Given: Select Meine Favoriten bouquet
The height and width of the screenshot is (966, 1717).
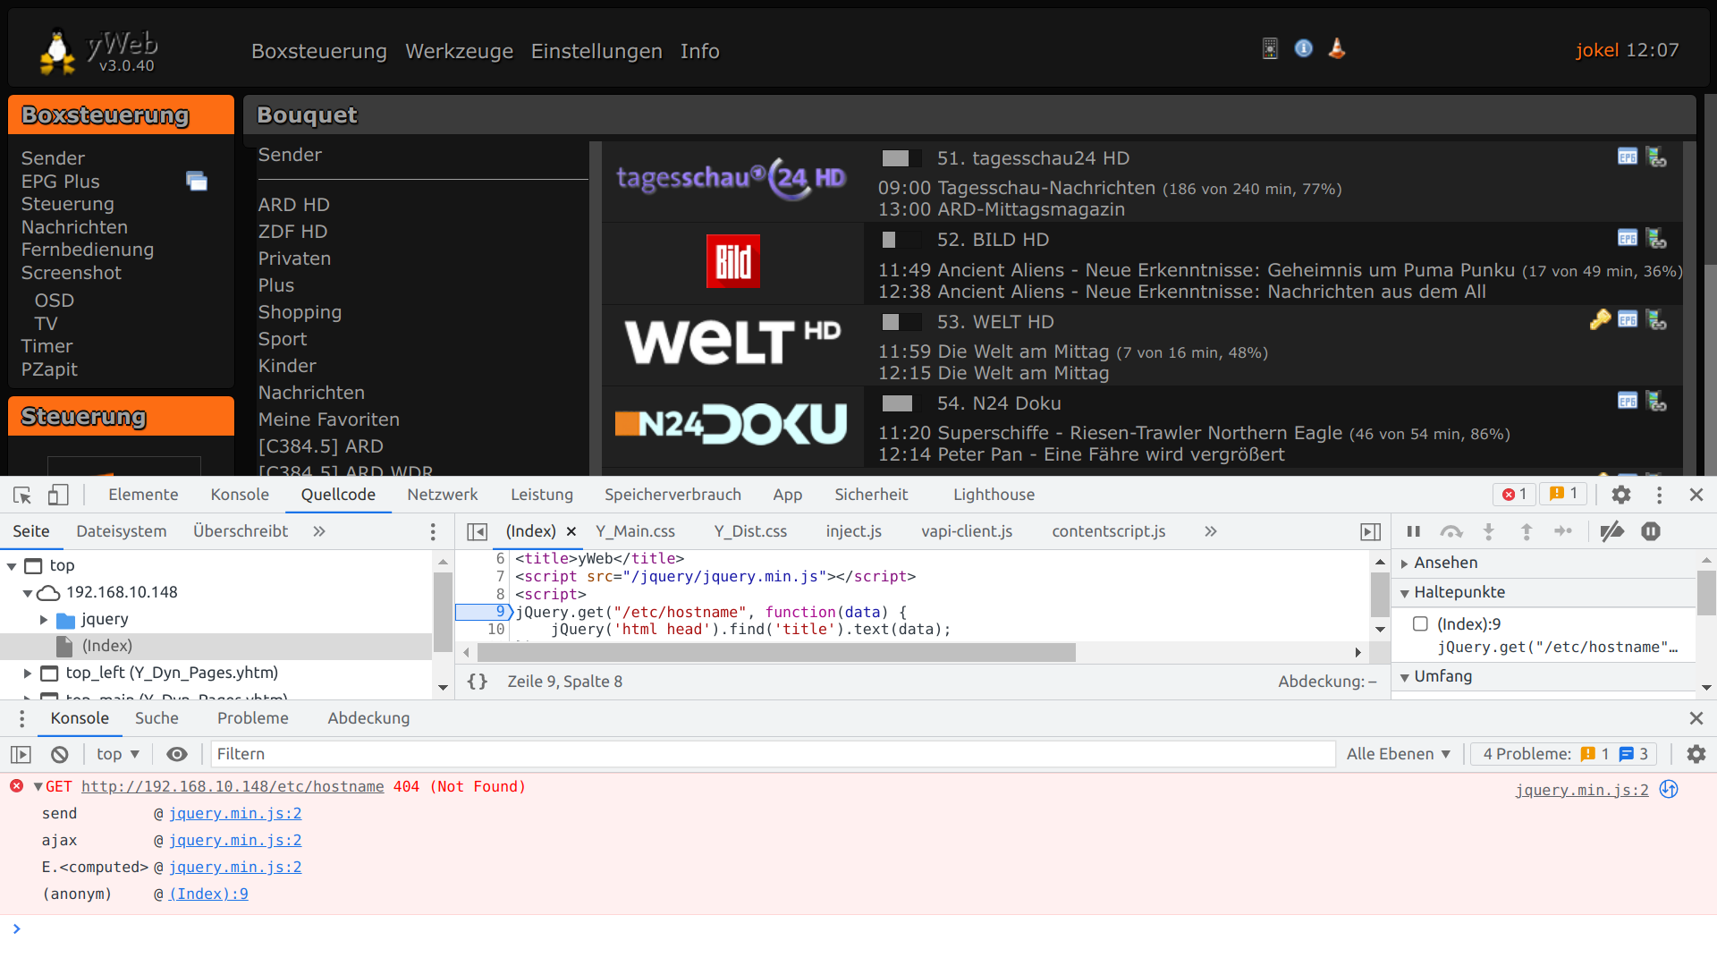Looking at the screenshot, I should click(328, 419).
